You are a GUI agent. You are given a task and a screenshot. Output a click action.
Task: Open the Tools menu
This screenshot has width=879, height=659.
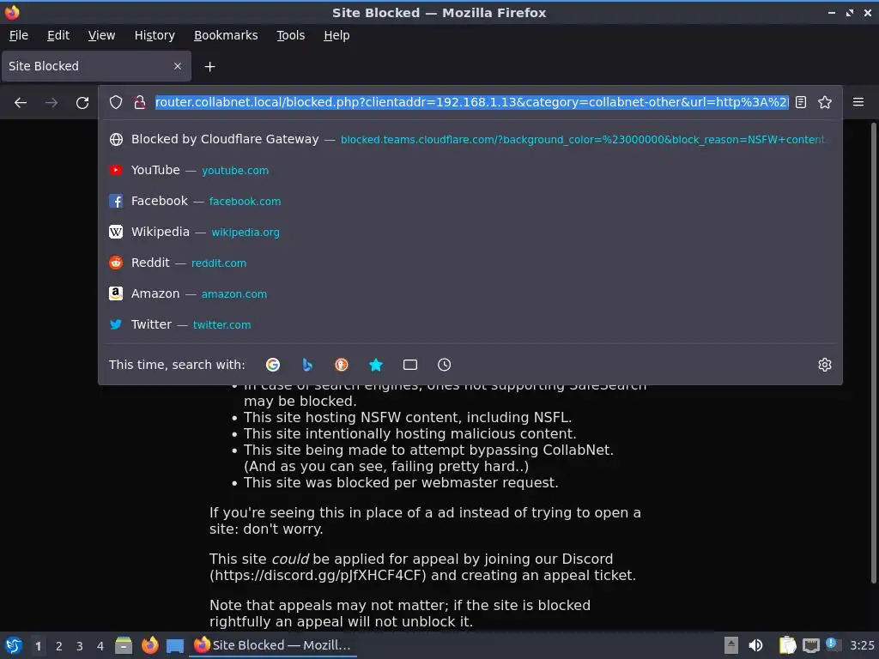pyautogui.click(x=290, y=35)
